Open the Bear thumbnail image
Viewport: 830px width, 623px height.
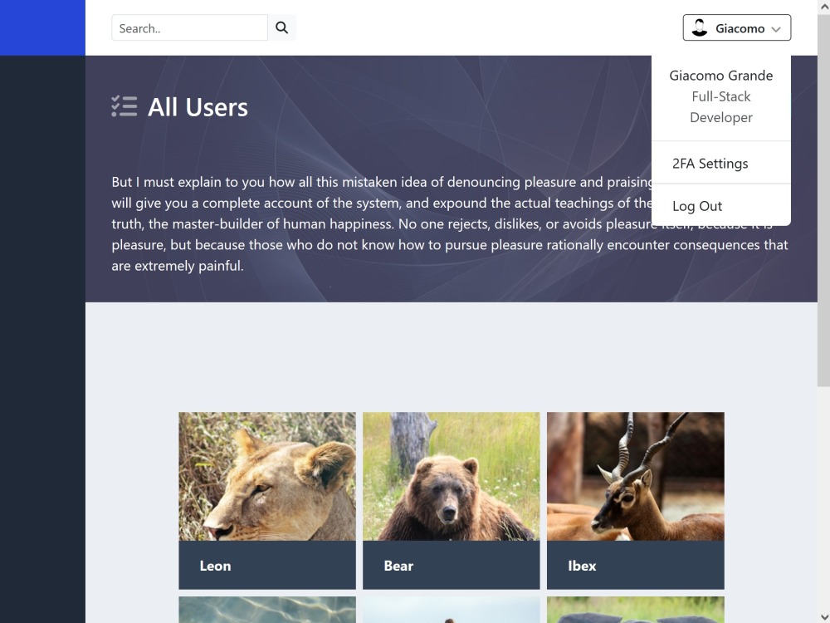point(452,476)
